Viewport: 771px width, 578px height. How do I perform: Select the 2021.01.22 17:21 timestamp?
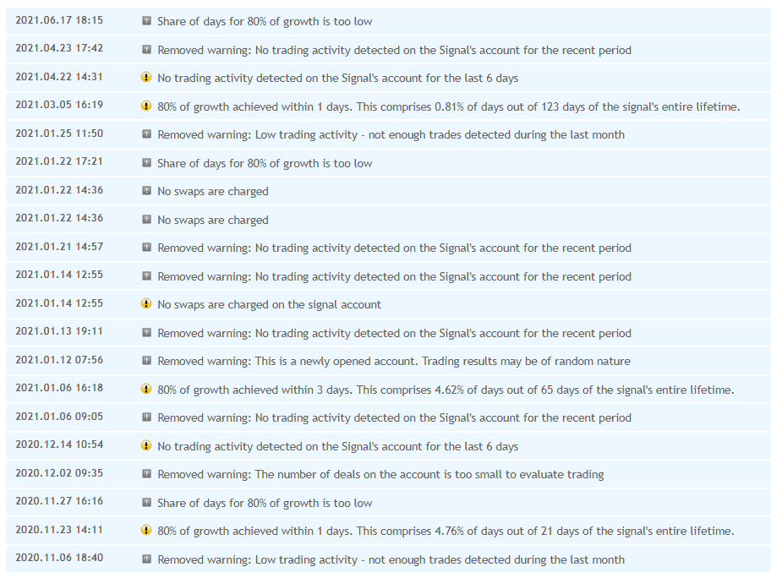coord(59,162)
